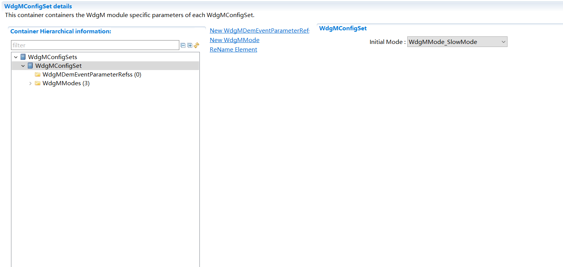
Task: Click the WdgMConfigSets container icon
Action: (x=23, y=57)
